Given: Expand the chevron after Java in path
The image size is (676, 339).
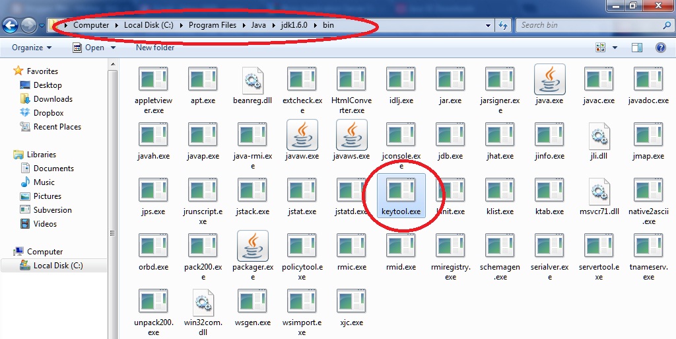Looking at the screenshot, I should click(273, 25).
